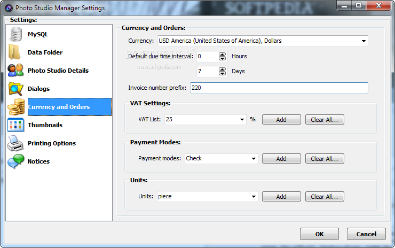Add a new unit
The width and height of the screenshot is (395, 248).
click(x=281, y=197)
